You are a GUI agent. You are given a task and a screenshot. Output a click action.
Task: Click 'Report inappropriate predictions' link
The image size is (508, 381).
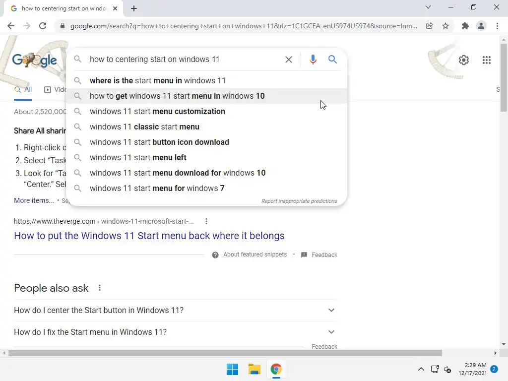(299, 201)
